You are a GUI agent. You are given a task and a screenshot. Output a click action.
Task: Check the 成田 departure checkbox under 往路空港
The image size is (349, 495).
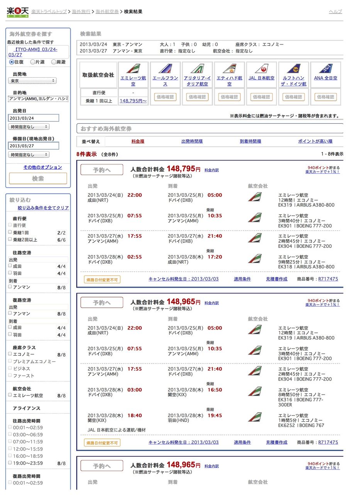point(10,266)
